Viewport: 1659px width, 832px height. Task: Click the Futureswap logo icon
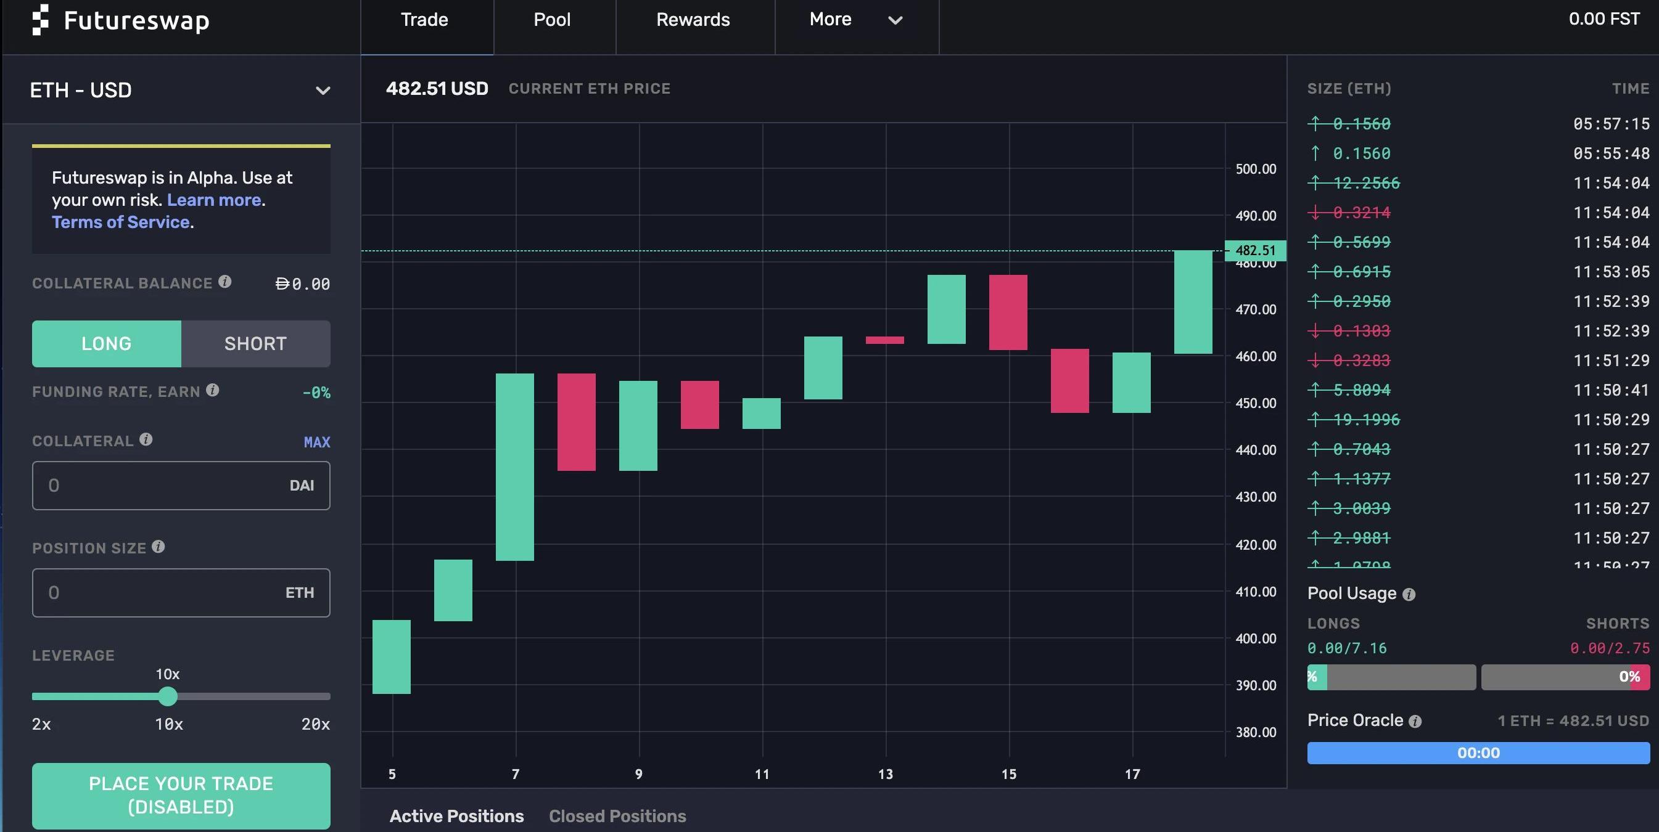tap(41, 19)
